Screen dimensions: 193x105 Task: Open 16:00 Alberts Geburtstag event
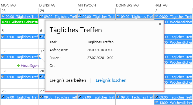pyautogui.click(x=20, y=22)
